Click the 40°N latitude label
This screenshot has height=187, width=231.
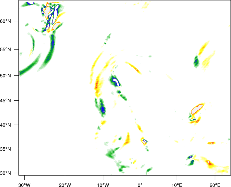click(5, 125)
